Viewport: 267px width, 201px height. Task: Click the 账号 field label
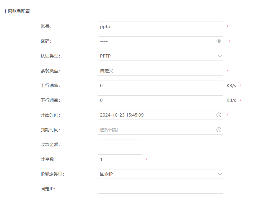(x=46, y=26)
